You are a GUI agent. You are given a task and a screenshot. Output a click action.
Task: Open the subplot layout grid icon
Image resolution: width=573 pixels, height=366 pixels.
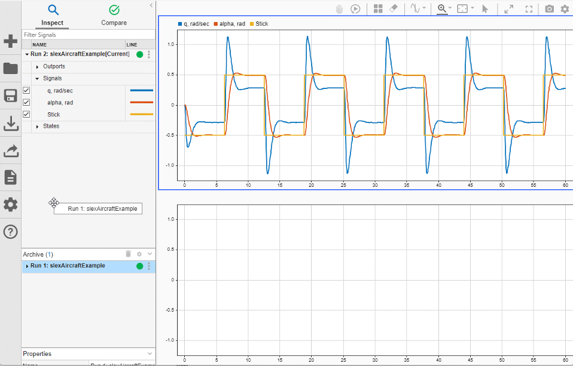click(x=378, y=9)
